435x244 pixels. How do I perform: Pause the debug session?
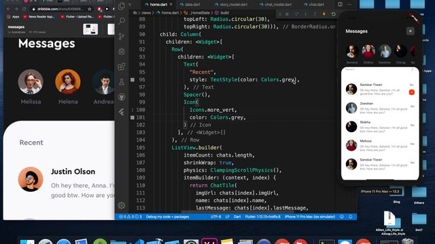click(287, 14)
